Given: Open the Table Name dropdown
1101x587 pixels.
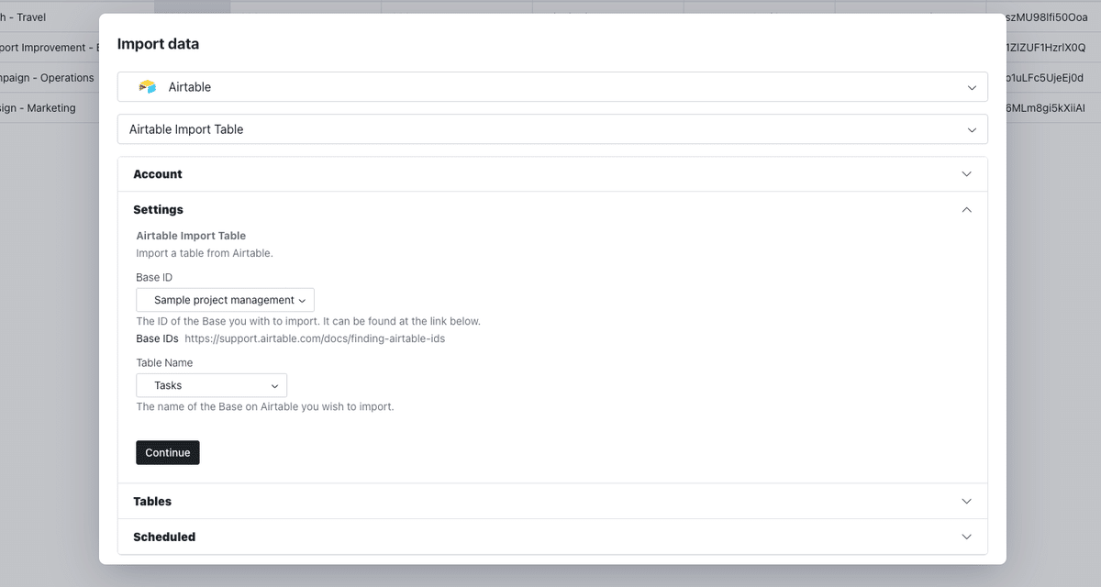Looking at the screenshot, I should pos(211,385).
